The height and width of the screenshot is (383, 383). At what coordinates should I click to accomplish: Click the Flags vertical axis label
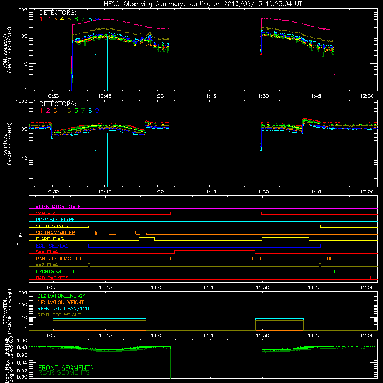[x=20, y=239]
